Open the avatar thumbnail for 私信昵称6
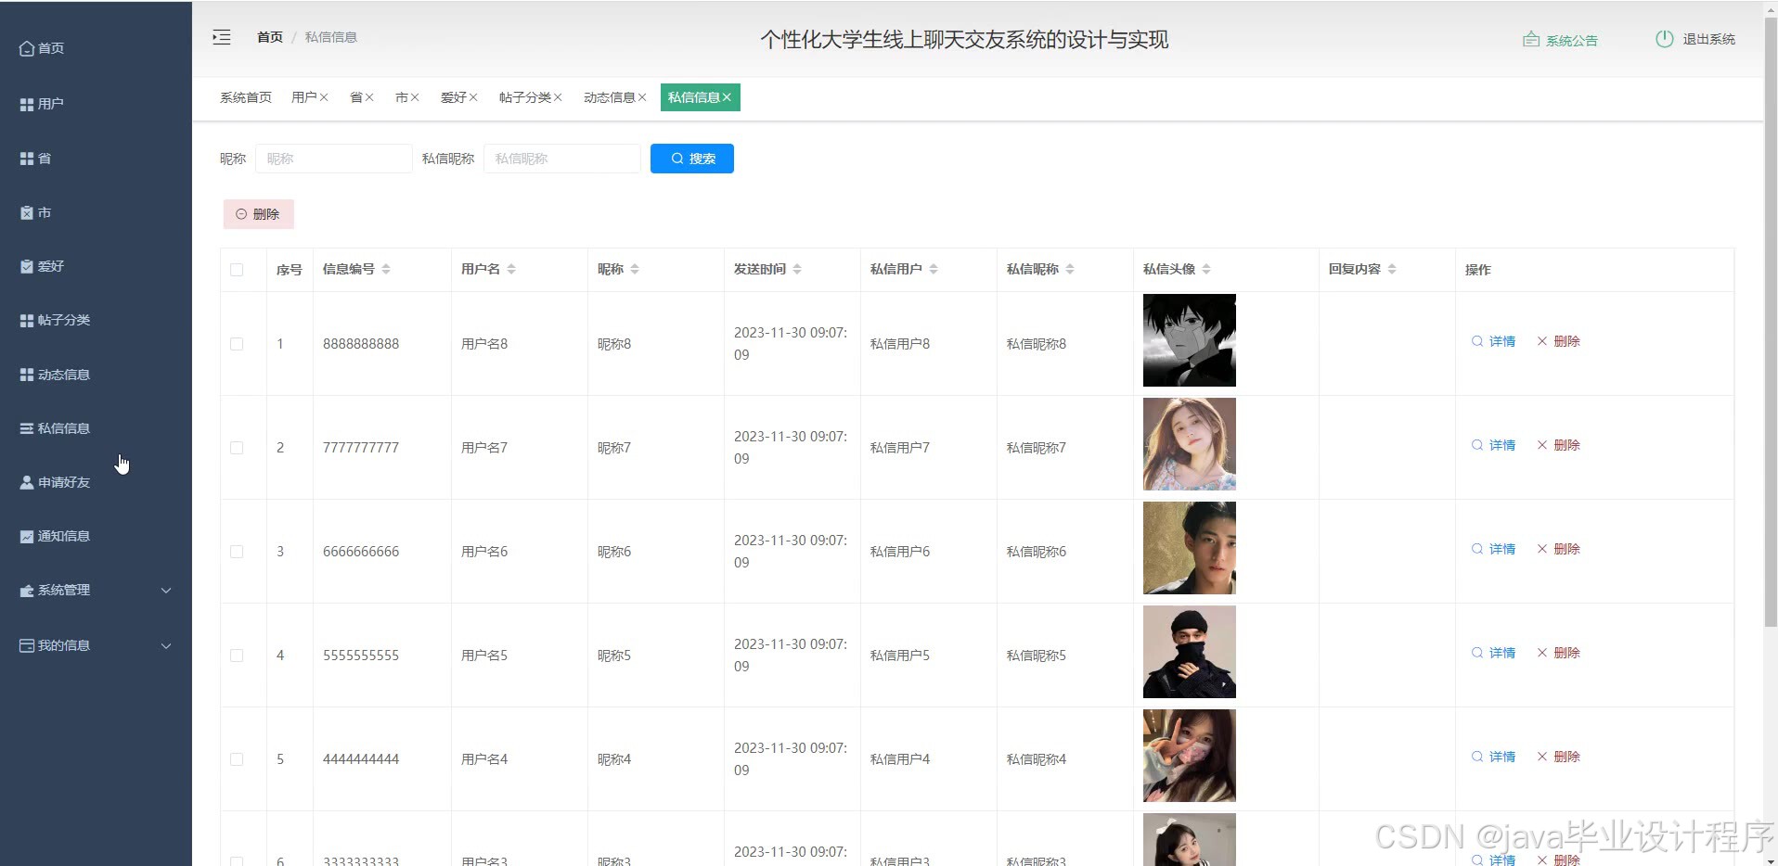The image size is (1778, 866). tap(1190, 548)
